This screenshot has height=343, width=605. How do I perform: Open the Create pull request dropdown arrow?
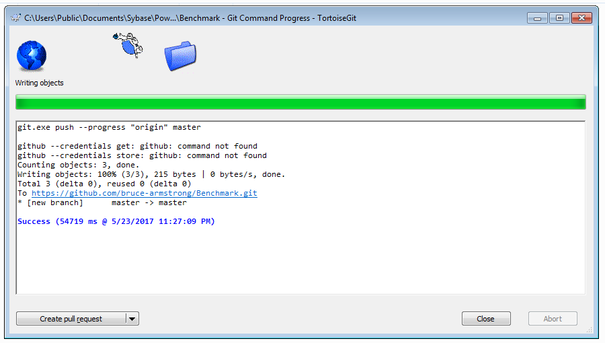132,319
